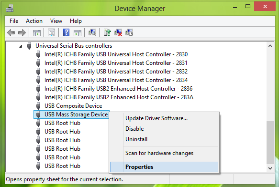Select Uninstall in the context menu

pos(136,139)
